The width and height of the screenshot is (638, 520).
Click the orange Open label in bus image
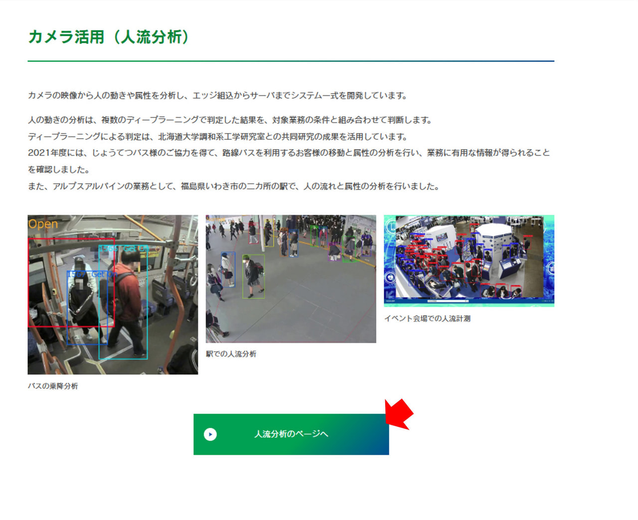(x=43, y=224)
